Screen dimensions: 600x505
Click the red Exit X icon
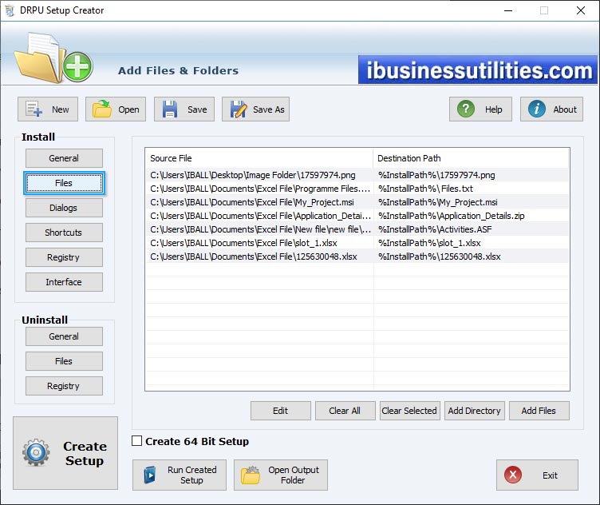pyautogui.click(x=513, y=475)
